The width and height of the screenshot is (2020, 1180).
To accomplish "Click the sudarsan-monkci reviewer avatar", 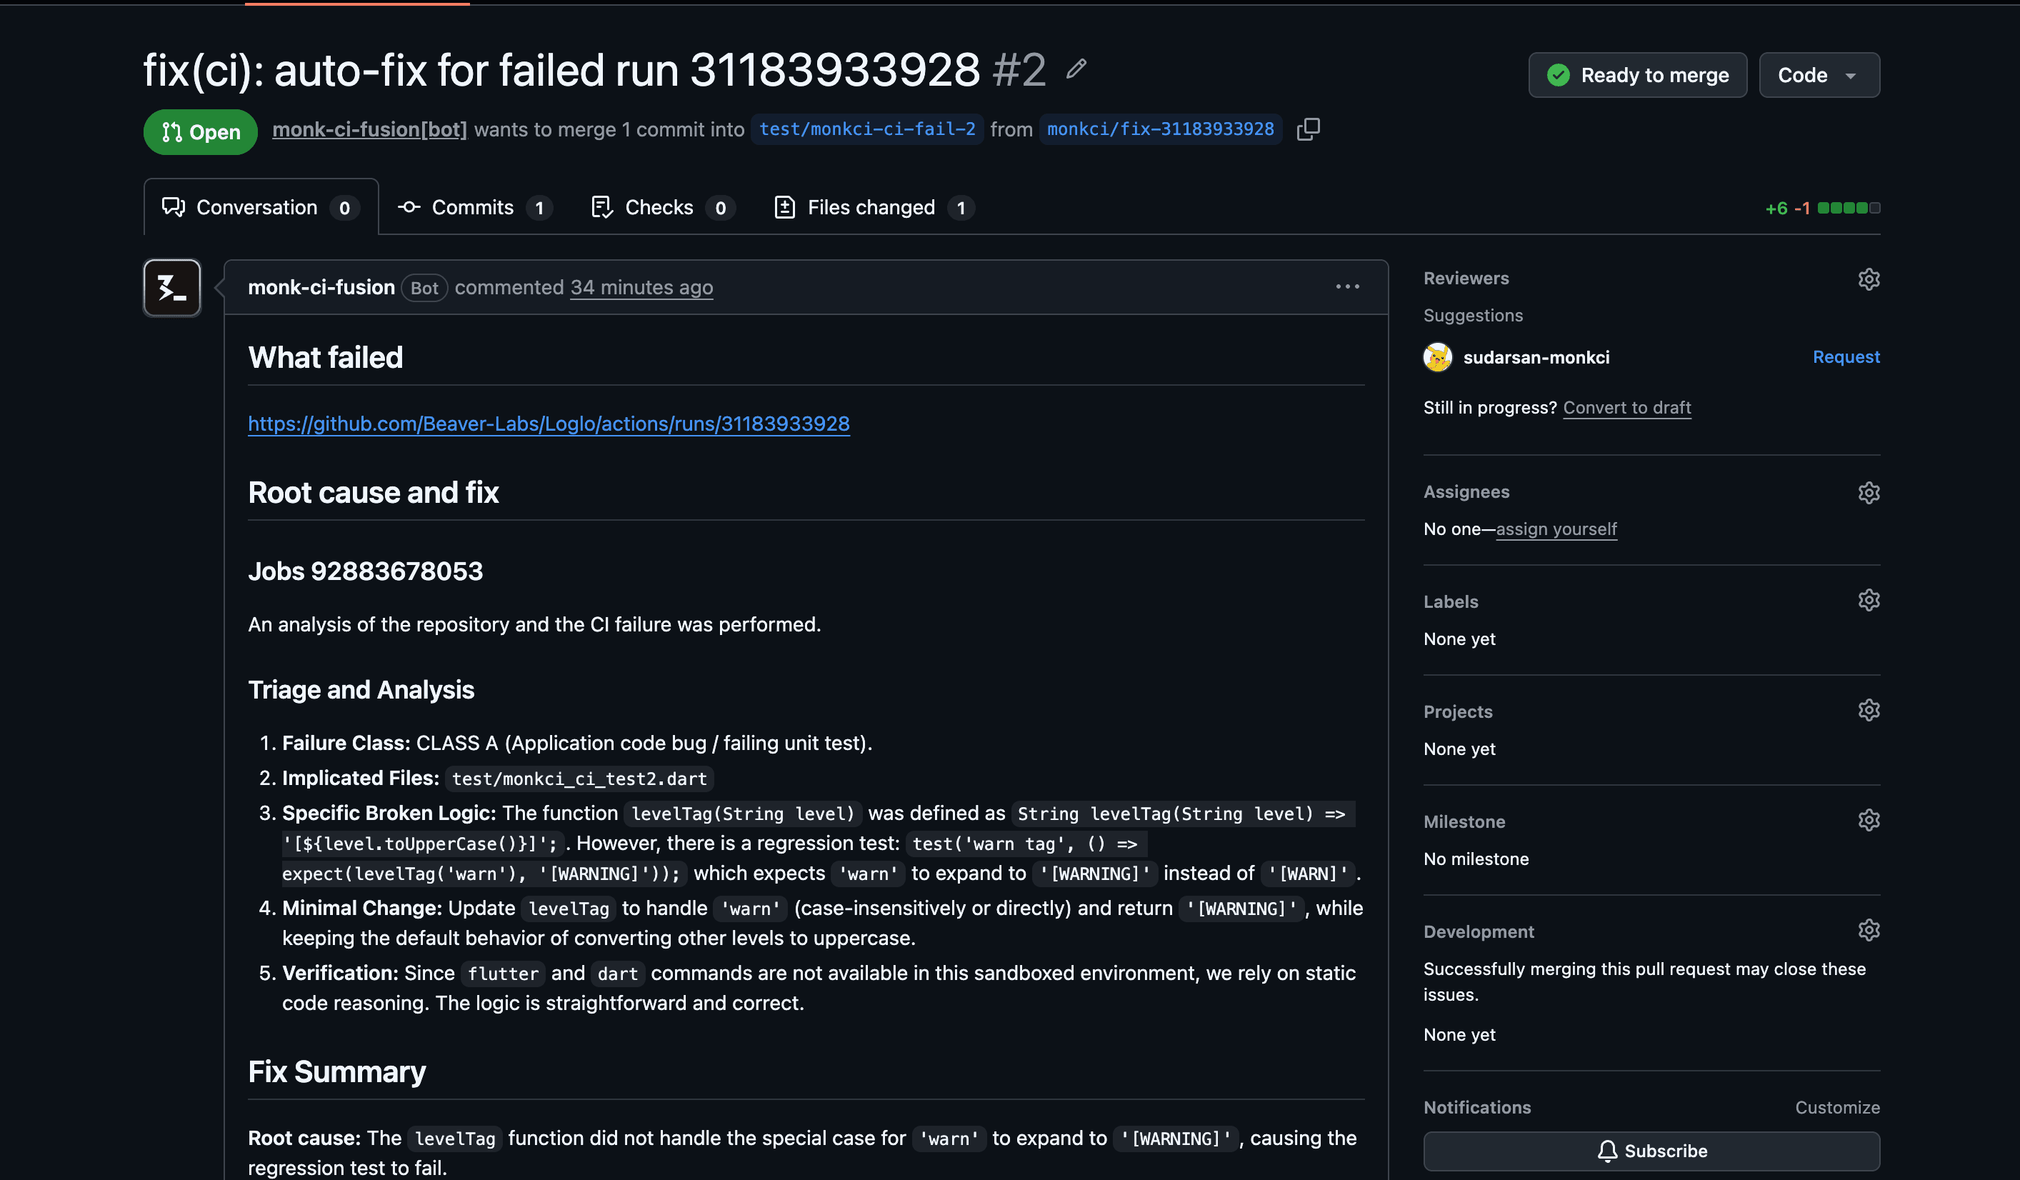I will click(1437, 358).
